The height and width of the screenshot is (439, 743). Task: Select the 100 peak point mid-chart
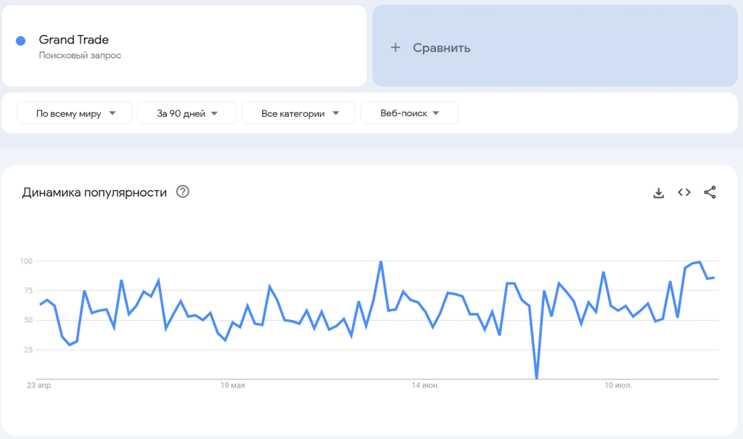pyautogui.click(x=381, y=261)
